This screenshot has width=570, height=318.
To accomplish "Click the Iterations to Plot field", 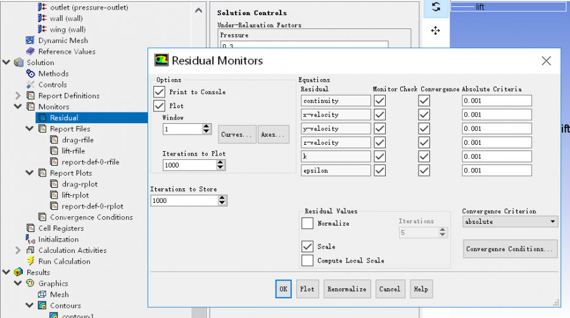I will pos(190,165).
